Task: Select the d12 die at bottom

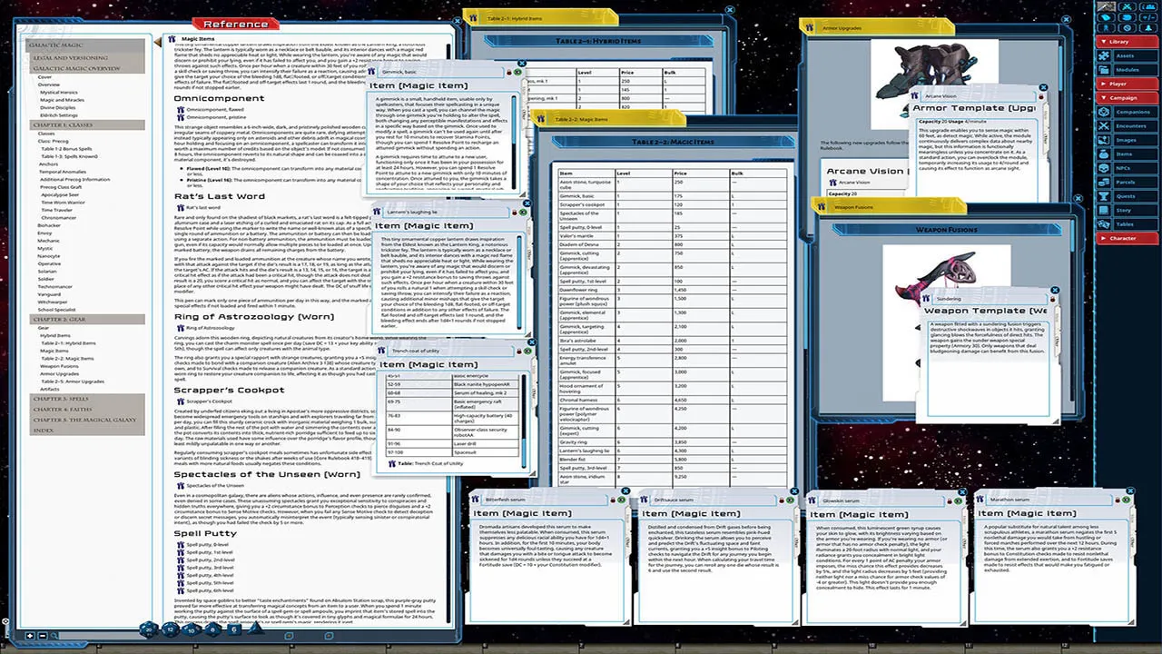Action: tap(170, 629)
